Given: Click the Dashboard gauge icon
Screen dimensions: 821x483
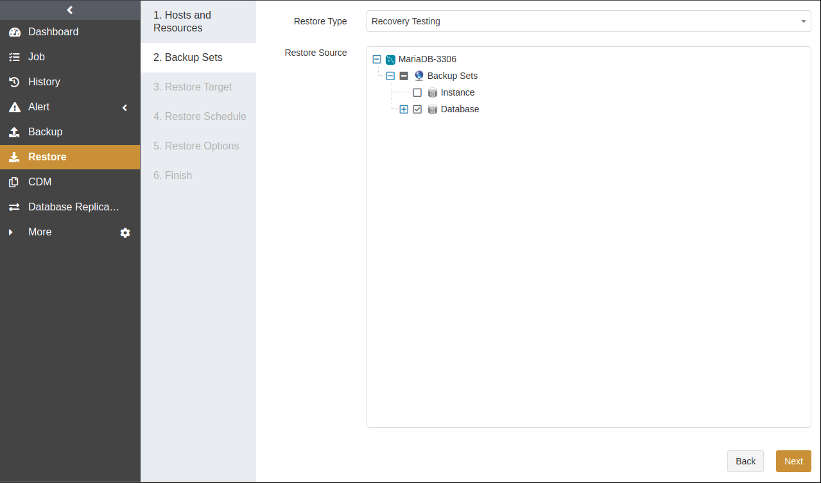Looking at the screenshot, I should 14,32.
